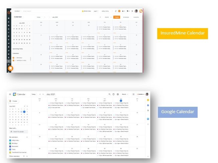
Task: Click the orange Create button in InsuredMine
Action: click(117, 17)
